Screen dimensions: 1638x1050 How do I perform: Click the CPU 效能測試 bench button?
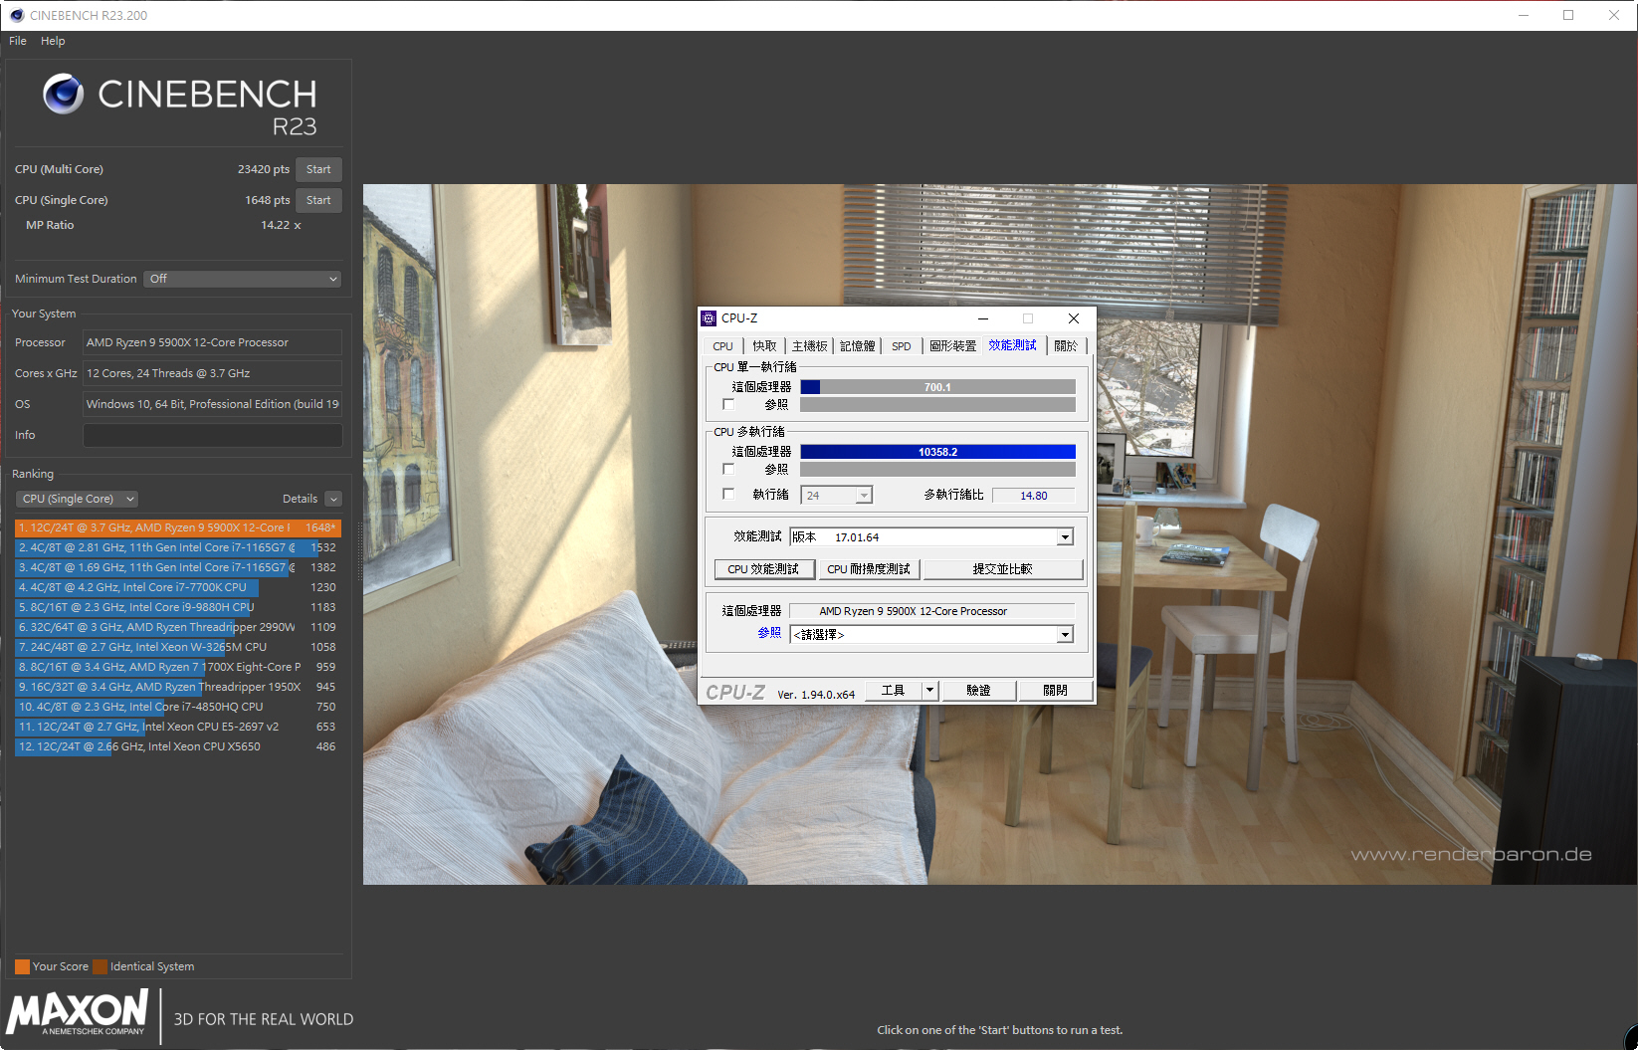[764, 569]
